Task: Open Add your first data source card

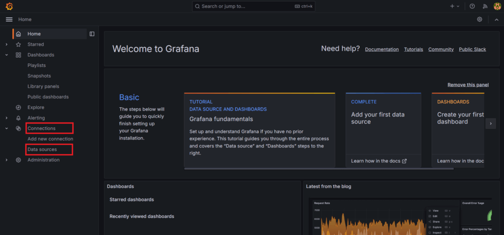Action: coord(383,130)
